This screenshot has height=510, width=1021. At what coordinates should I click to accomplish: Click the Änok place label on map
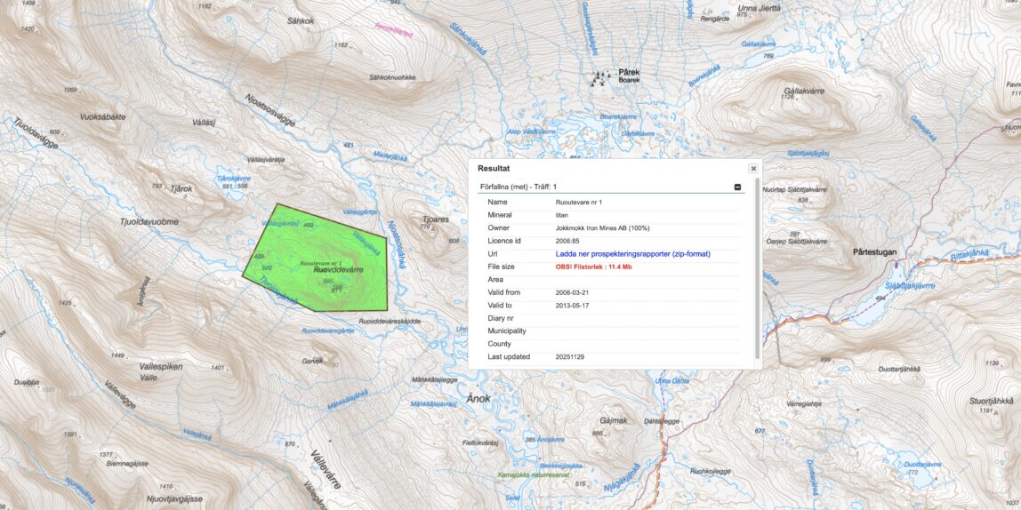pyautogui.click(x=478, y=398)
